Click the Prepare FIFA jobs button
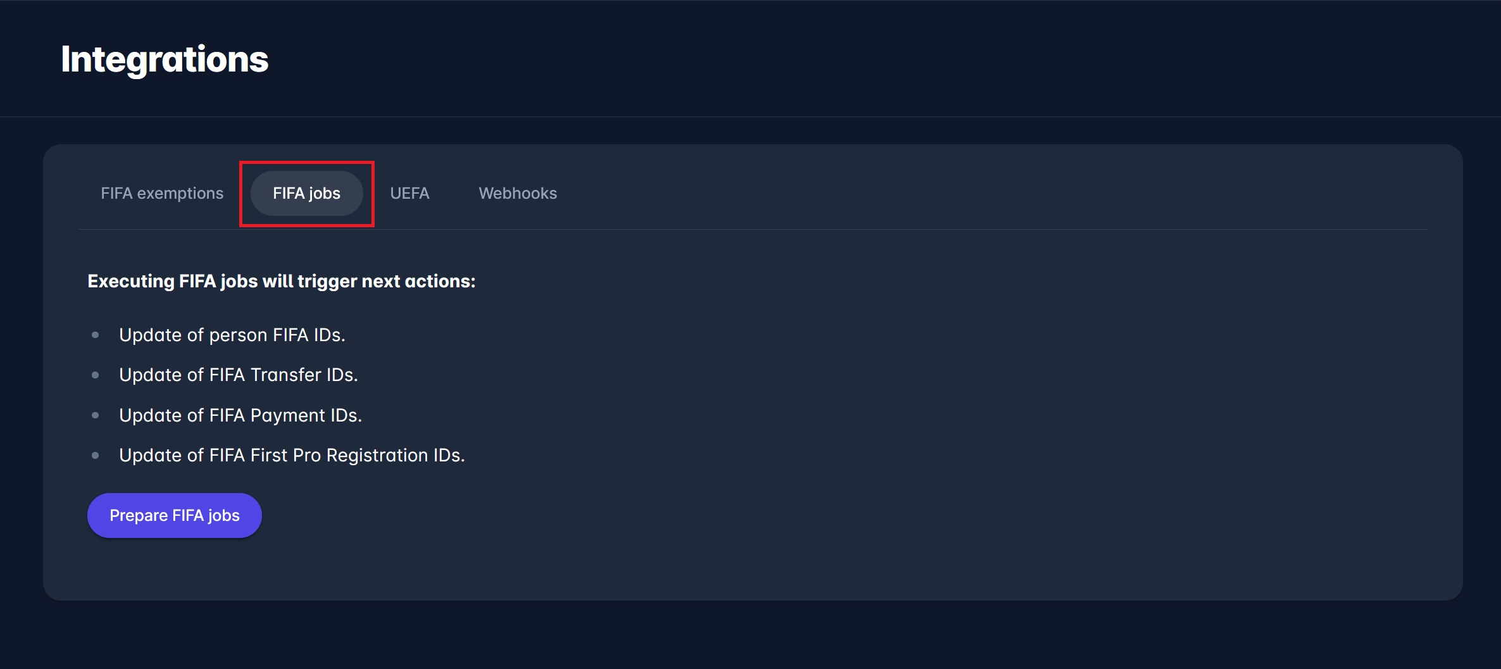 174,515
